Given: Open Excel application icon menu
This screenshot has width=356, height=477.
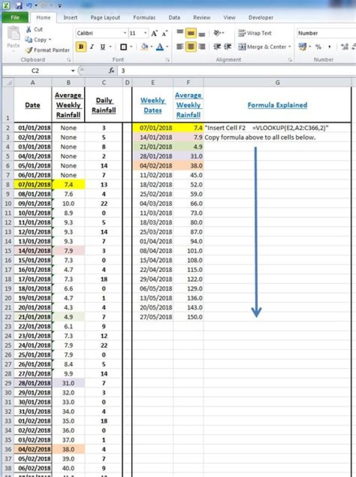Looking at the screenshot, I should click(7, 5).
